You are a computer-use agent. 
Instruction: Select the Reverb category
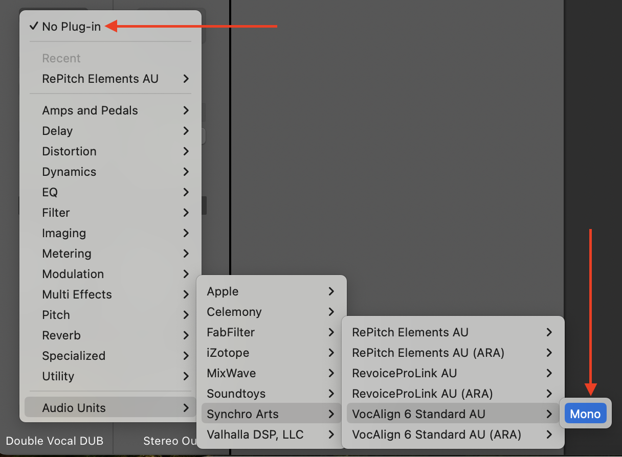(61, 335)
